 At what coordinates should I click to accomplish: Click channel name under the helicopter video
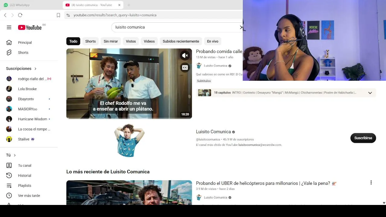216,197
